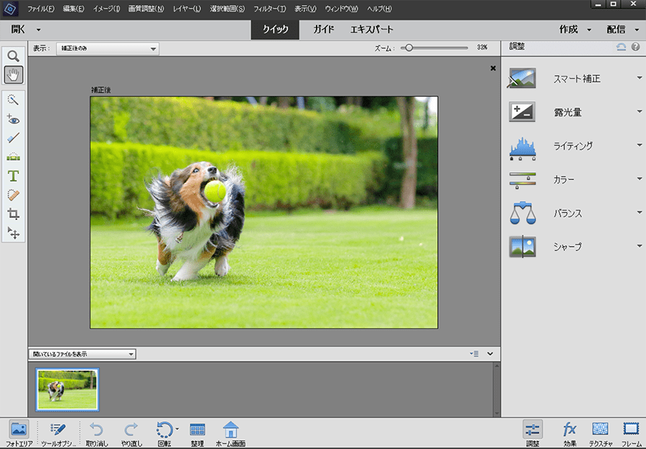Click the zoom slider handle
The height and width of the screenshot is (449, 646).
tap(408, 48)
